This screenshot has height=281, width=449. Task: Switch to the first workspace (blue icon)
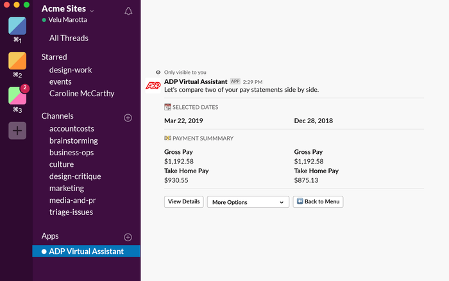click(17, 26)
